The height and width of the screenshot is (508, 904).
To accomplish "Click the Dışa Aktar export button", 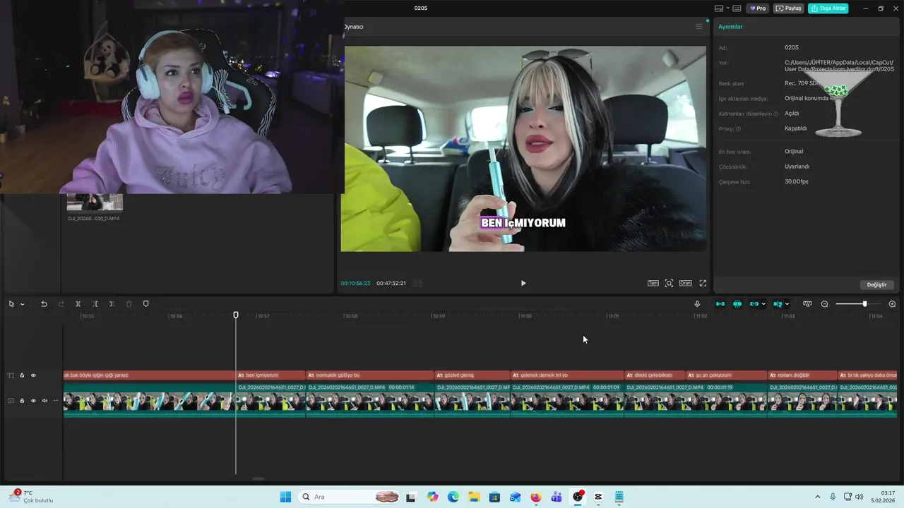I will (828, 8).
